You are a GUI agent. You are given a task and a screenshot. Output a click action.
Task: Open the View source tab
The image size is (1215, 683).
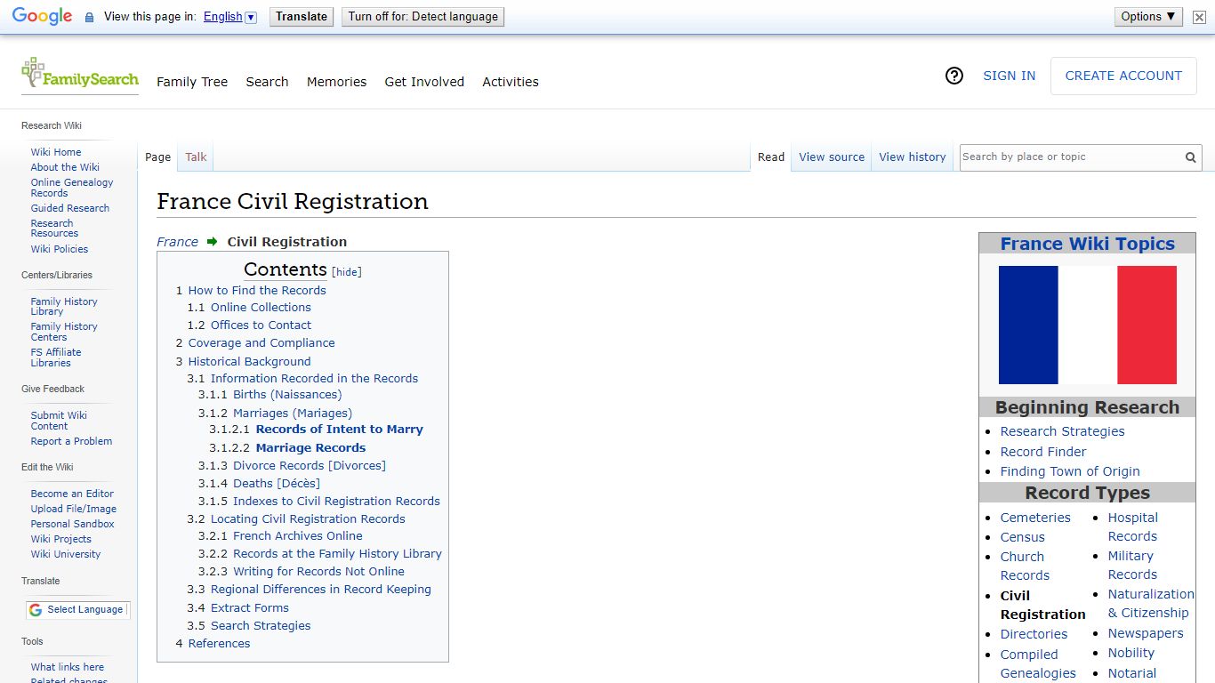click(832, 157)
